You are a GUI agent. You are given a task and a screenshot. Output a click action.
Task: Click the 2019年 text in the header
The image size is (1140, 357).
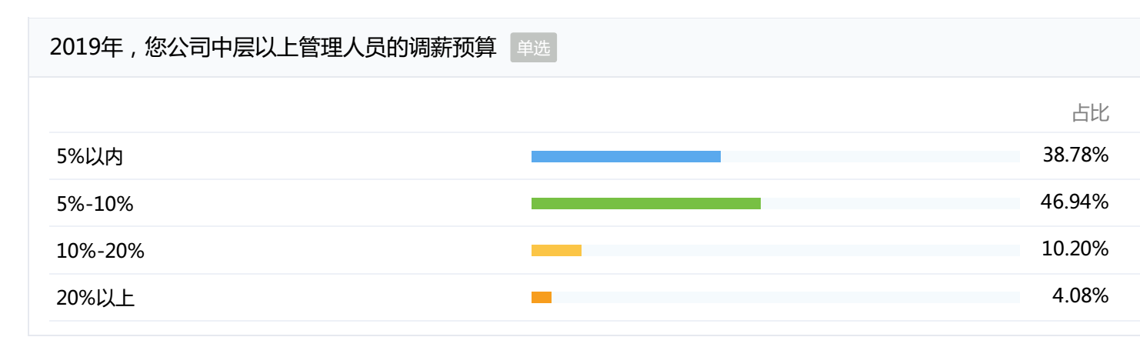[86, 48]
